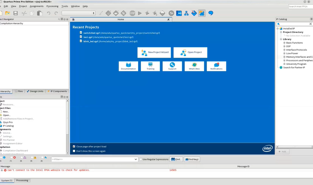Click the Find Next button

click(192, 159)
